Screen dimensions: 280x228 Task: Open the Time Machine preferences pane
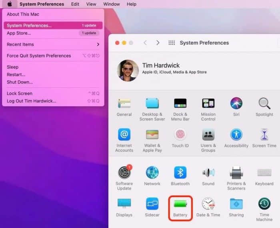[264, 210]
